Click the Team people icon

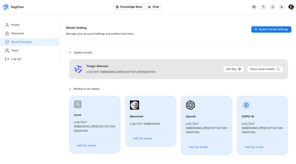[x=7, y=50]
